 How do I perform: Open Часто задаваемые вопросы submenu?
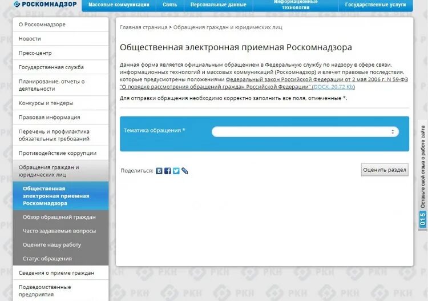point(60,231)
